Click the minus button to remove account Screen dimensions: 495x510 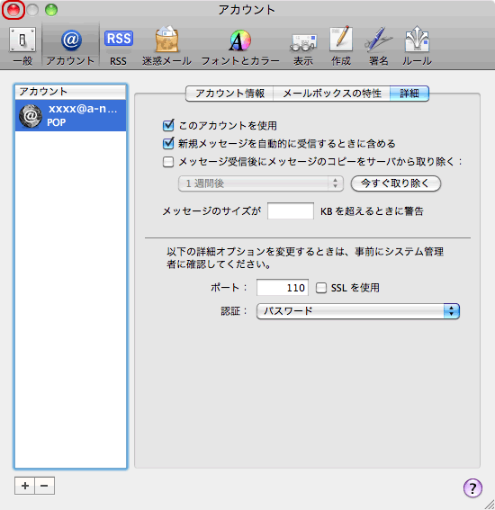coord(45,486)
